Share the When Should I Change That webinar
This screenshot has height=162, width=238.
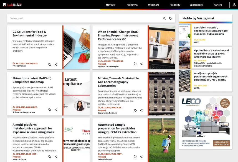[x=141, y=64]
